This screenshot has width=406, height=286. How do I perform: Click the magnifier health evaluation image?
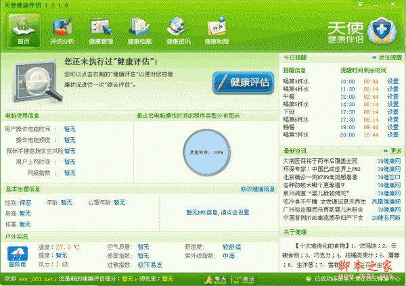pyautogui.click(x=37, y=81)
